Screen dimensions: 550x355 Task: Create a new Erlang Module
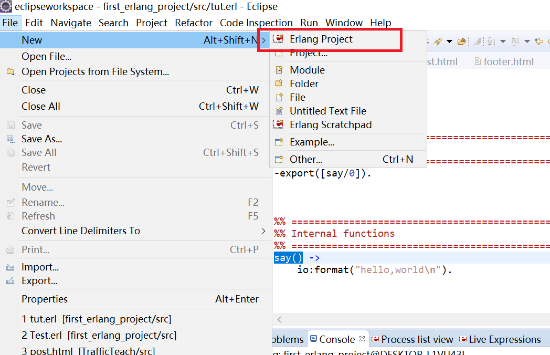click(x=347, y=70)
